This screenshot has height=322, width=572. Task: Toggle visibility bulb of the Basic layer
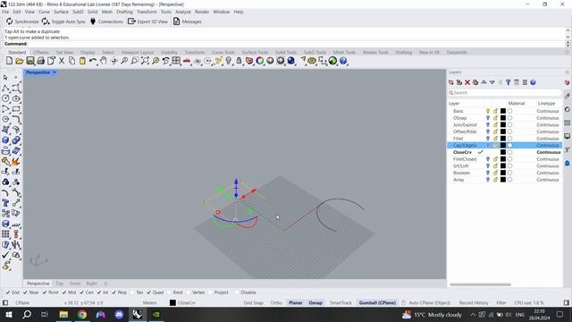click(488, 111)
